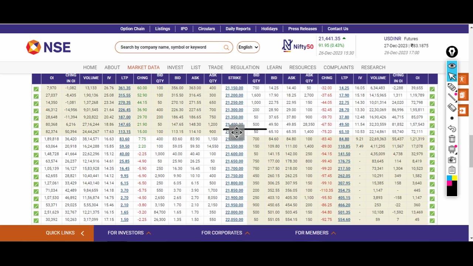This screenshot has width=473, height=266.
Task: Click the camera screenshot tool
Action: (452, 160)
